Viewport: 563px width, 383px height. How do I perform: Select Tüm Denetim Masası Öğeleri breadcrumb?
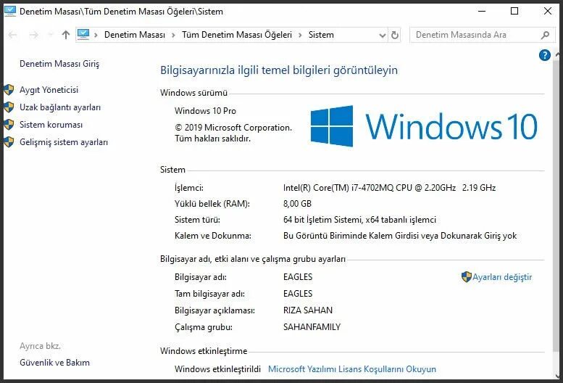point(237,35)
